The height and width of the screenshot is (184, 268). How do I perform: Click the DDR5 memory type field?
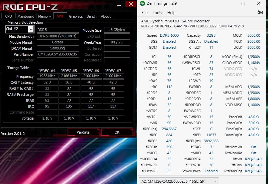coord(58,30)
